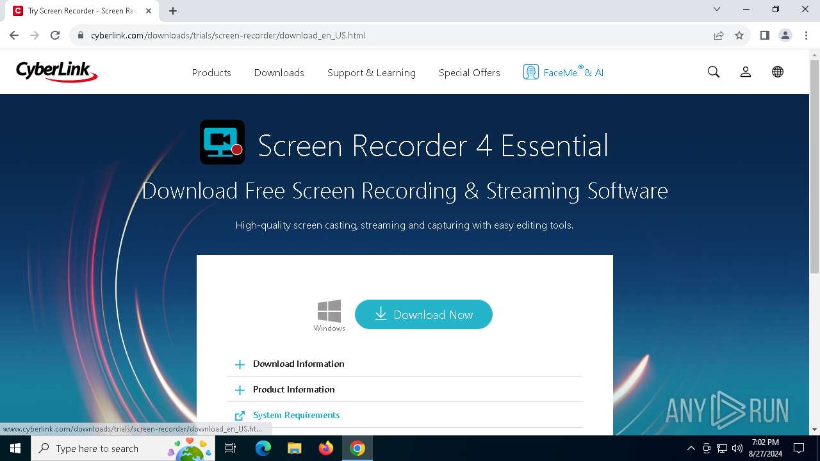Click the page vertical scrollbar thumb
The width and height of the screenshot is (820, 461).
(x=814, y=166)
